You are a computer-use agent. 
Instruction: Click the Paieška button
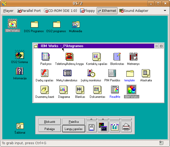(x=74, y=122)
